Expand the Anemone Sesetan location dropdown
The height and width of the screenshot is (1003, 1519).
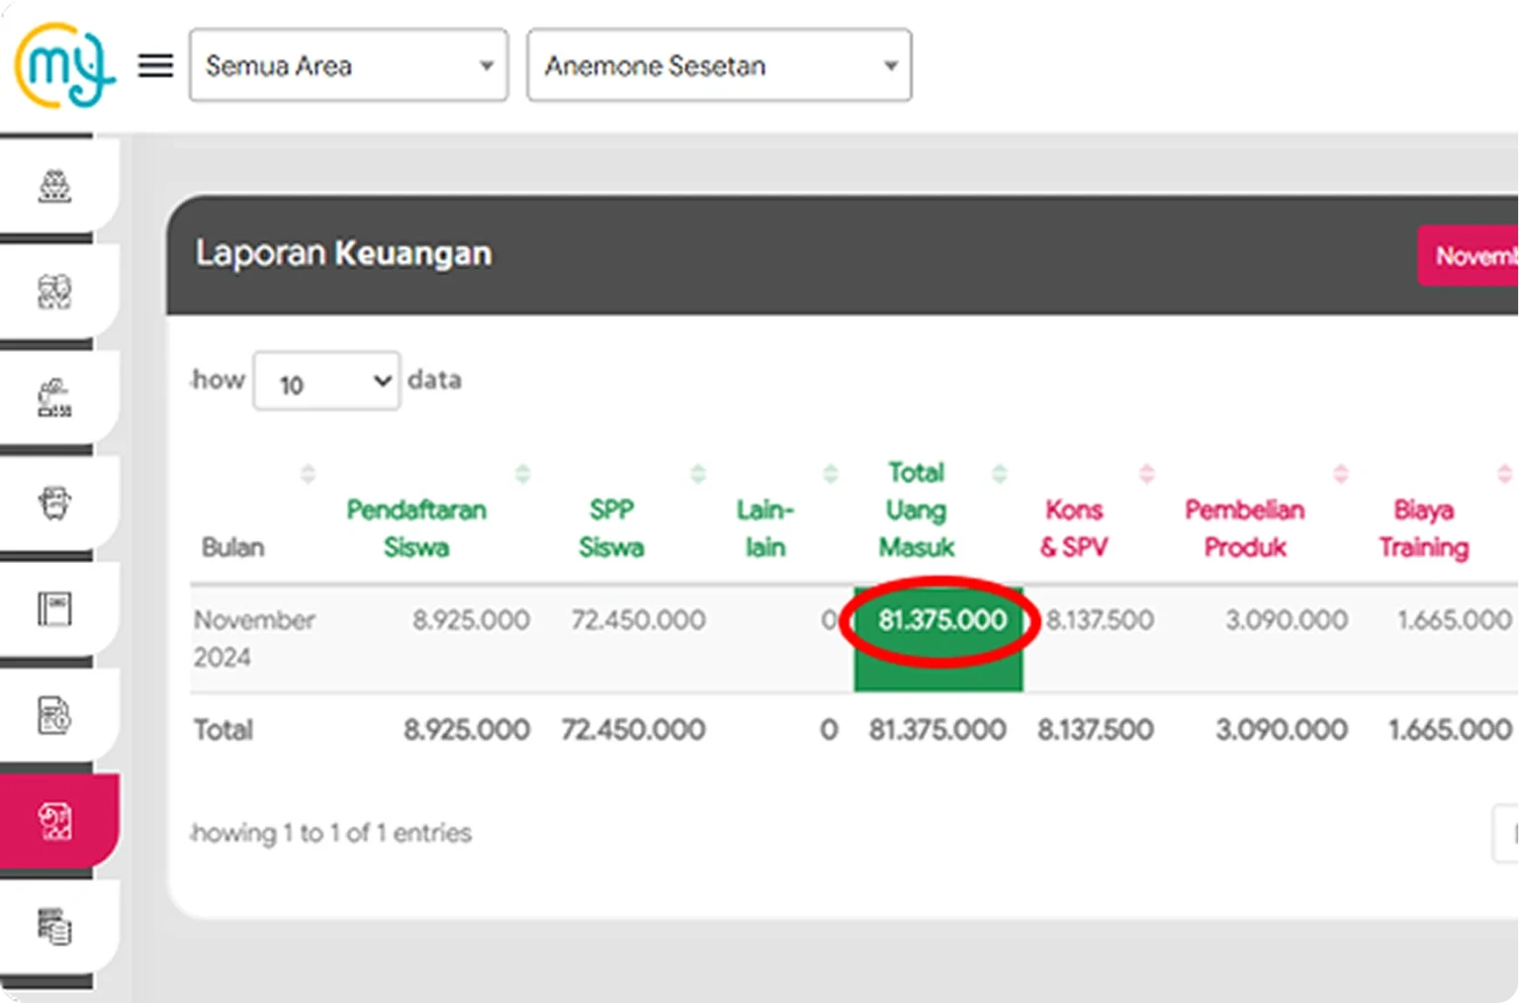coord(719,65)
